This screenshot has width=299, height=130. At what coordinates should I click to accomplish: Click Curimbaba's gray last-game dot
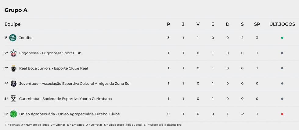(282, 99)
